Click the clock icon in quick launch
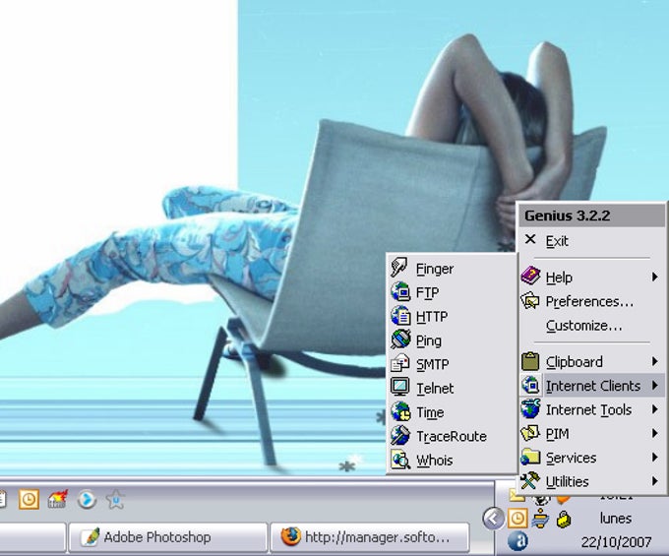 click(x=29, y=499)
